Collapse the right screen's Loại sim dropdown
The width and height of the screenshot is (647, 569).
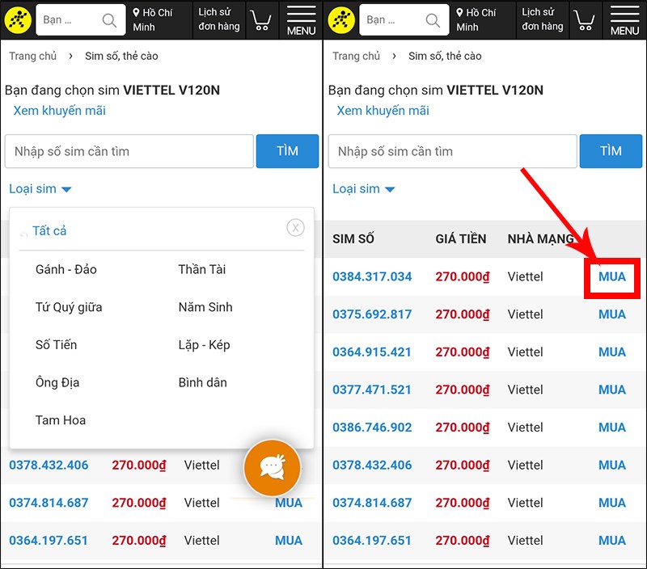coord(365,188)
